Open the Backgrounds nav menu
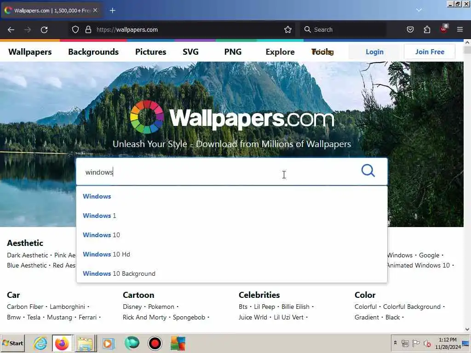The height and width of the screenshot is (353, 471). click(93, 51)
